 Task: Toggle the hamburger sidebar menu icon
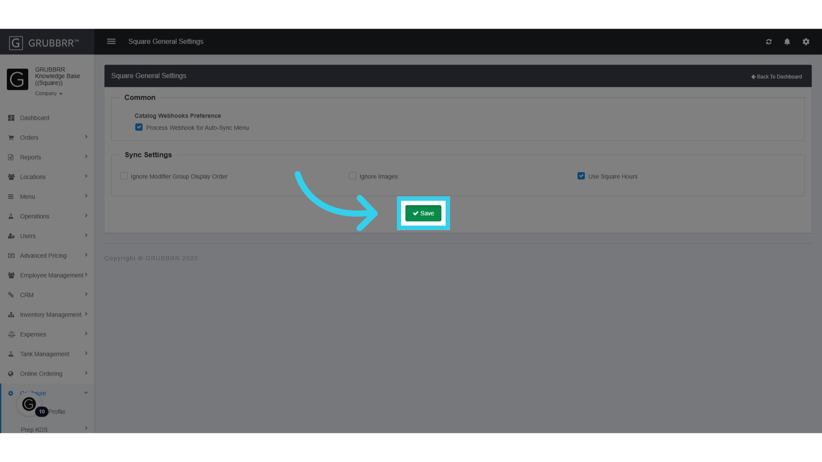111,41
